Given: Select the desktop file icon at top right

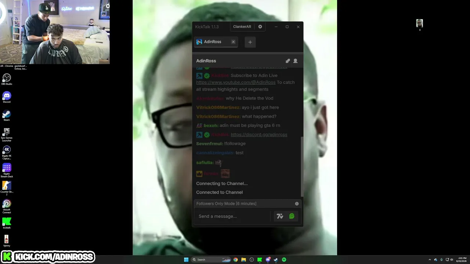Looking at the screenshot, I should click(x=420, y=25).
